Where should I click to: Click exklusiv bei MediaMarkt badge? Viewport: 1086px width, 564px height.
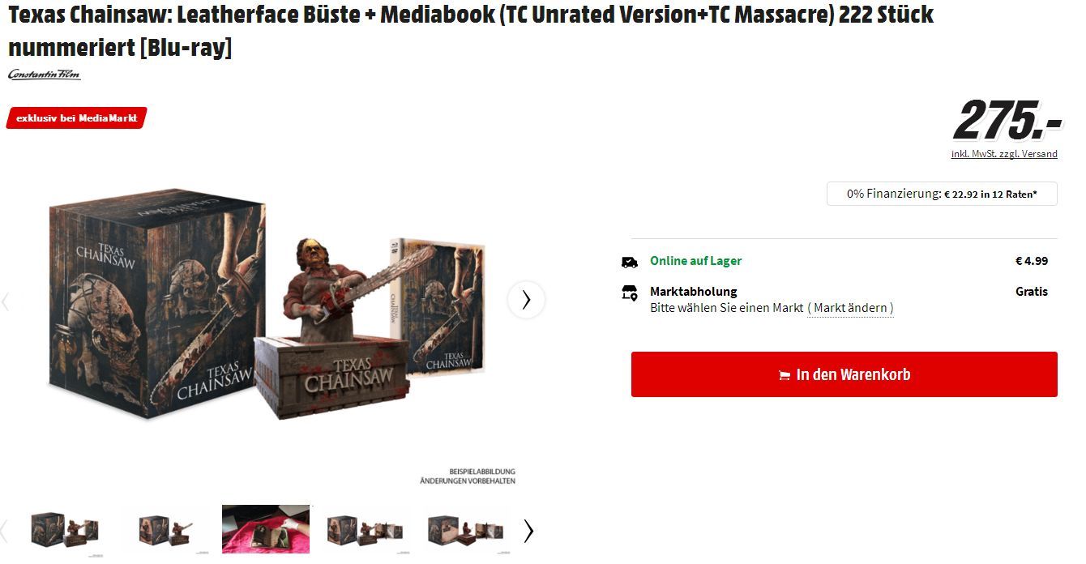click(x=76, y=118)
